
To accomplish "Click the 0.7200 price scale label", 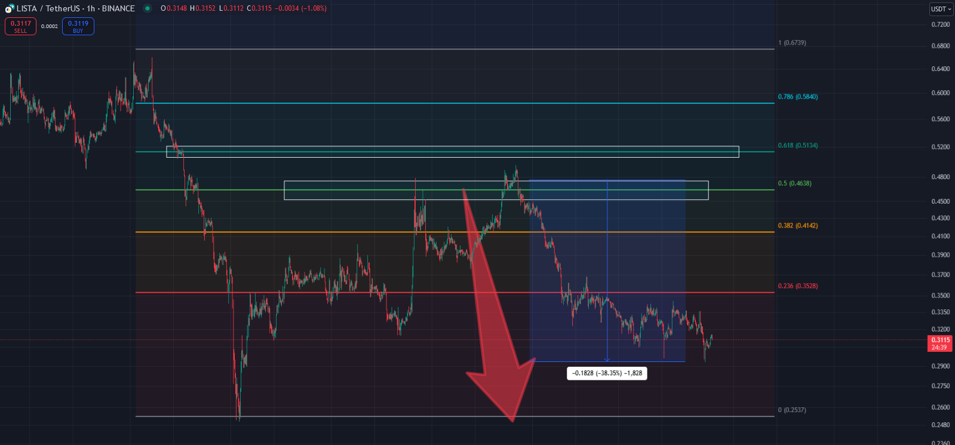I will pos(940,24).
